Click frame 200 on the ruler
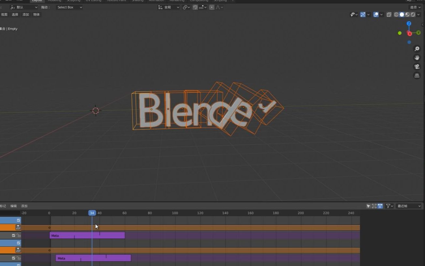Viewport: 425px width, 266px height. click(x=301, y=213)
